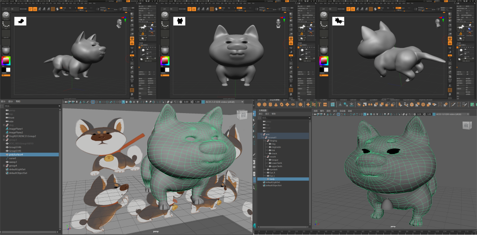The width and height of the screenshot is (477, 235).
Task: Open 帮助 menu in right Maya outliner
Action: point(273,114)
